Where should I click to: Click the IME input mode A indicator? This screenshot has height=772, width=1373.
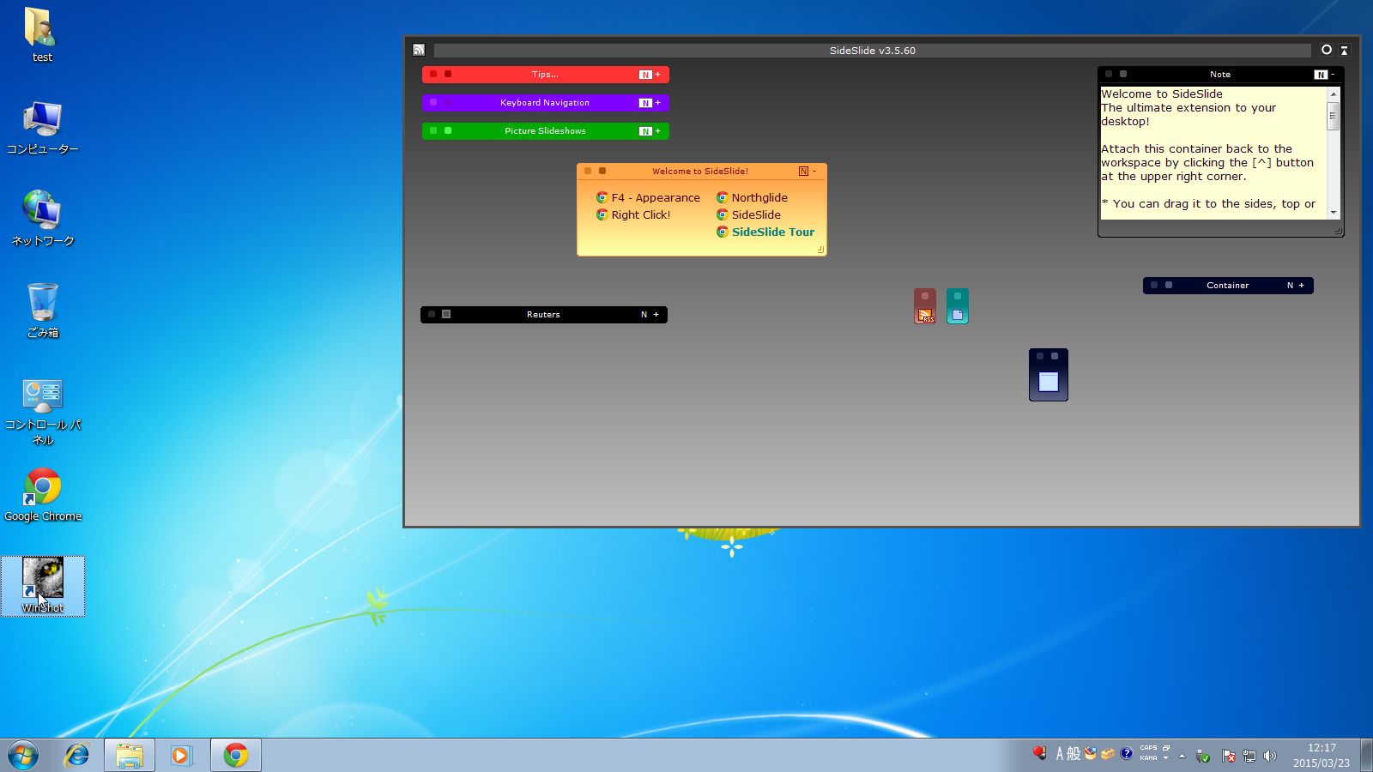coord(1060,754)
